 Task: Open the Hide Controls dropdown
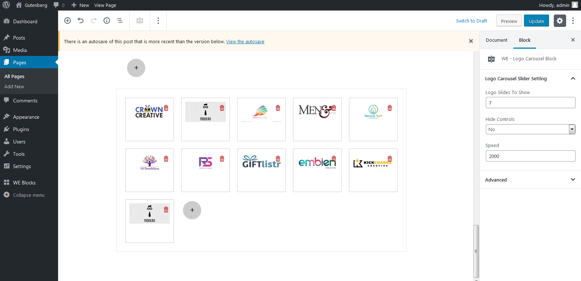531,129
